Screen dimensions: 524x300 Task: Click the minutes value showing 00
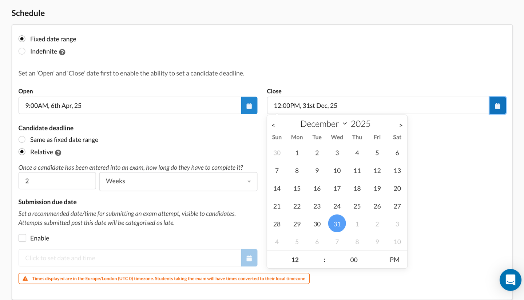[x=353, y=260]
